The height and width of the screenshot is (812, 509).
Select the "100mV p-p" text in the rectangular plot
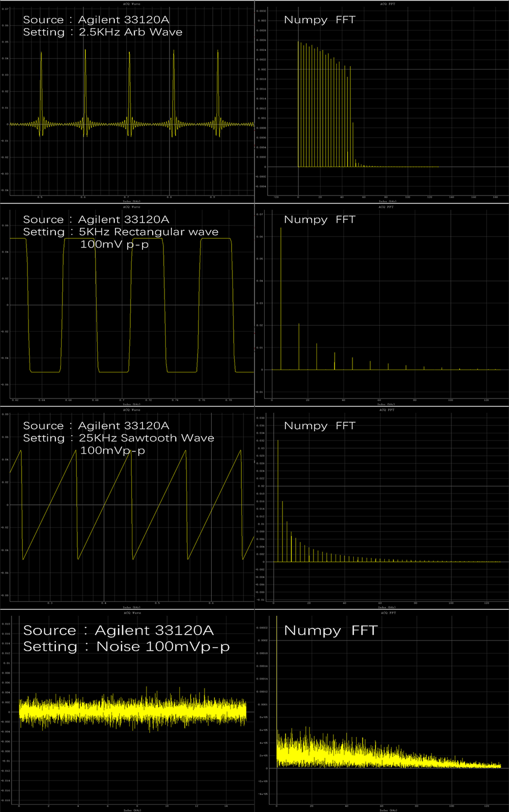pos(115,244)
